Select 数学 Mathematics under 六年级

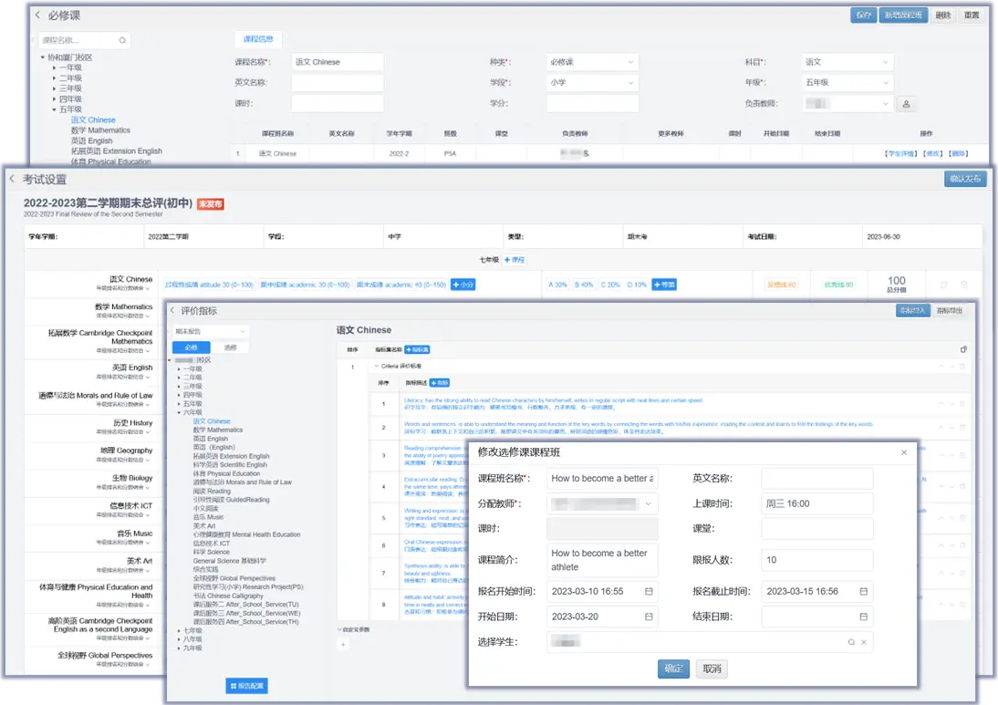[217, 430]
